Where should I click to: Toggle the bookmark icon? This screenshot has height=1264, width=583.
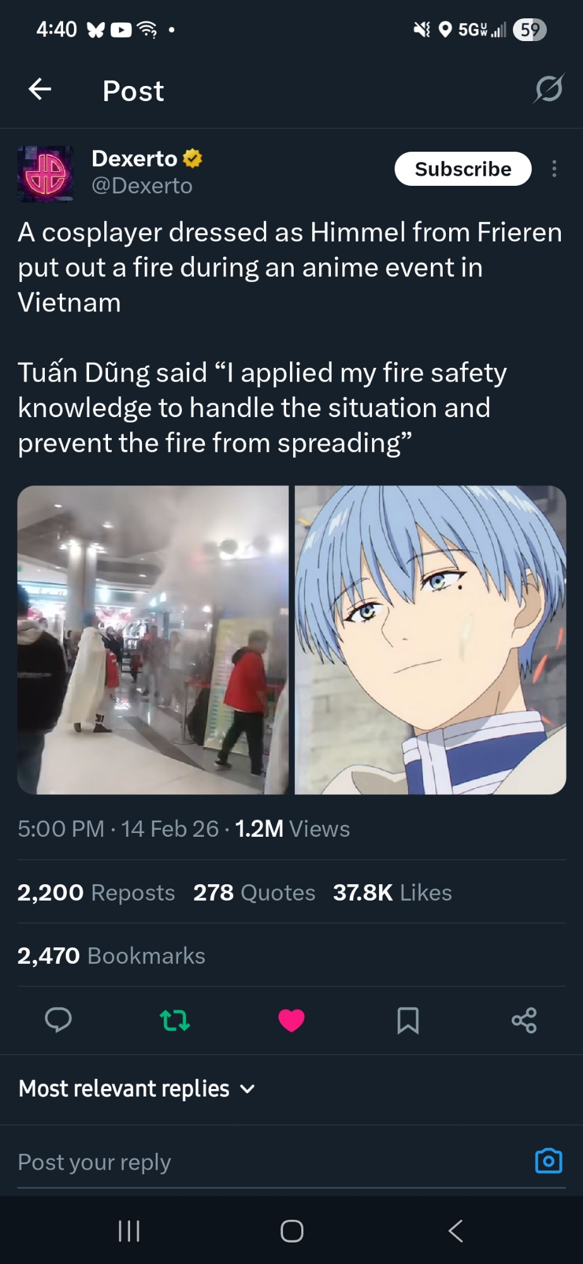[x=408, y=1020]
